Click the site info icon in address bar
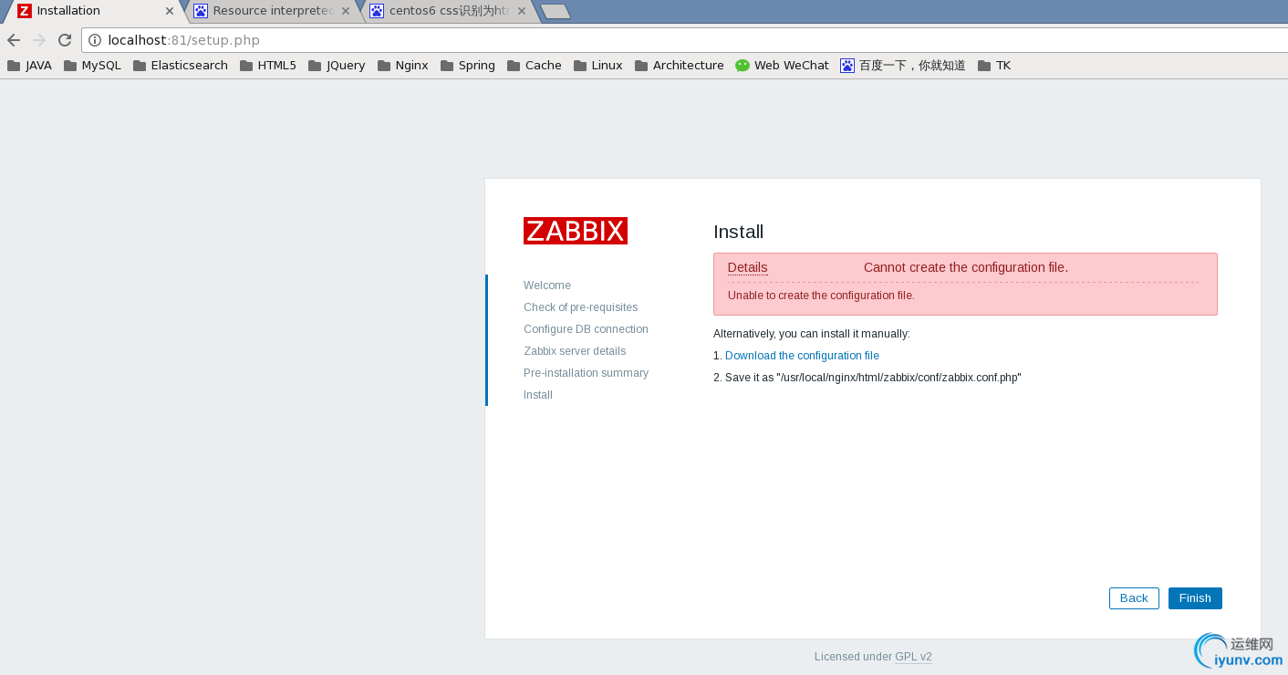 95,40
